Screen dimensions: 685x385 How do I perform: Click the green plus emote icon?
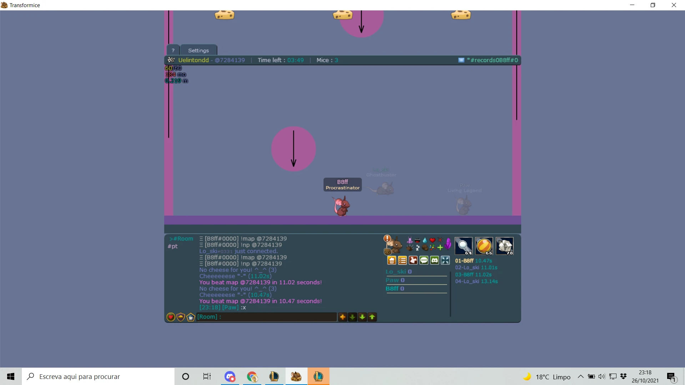pos(440,248)
